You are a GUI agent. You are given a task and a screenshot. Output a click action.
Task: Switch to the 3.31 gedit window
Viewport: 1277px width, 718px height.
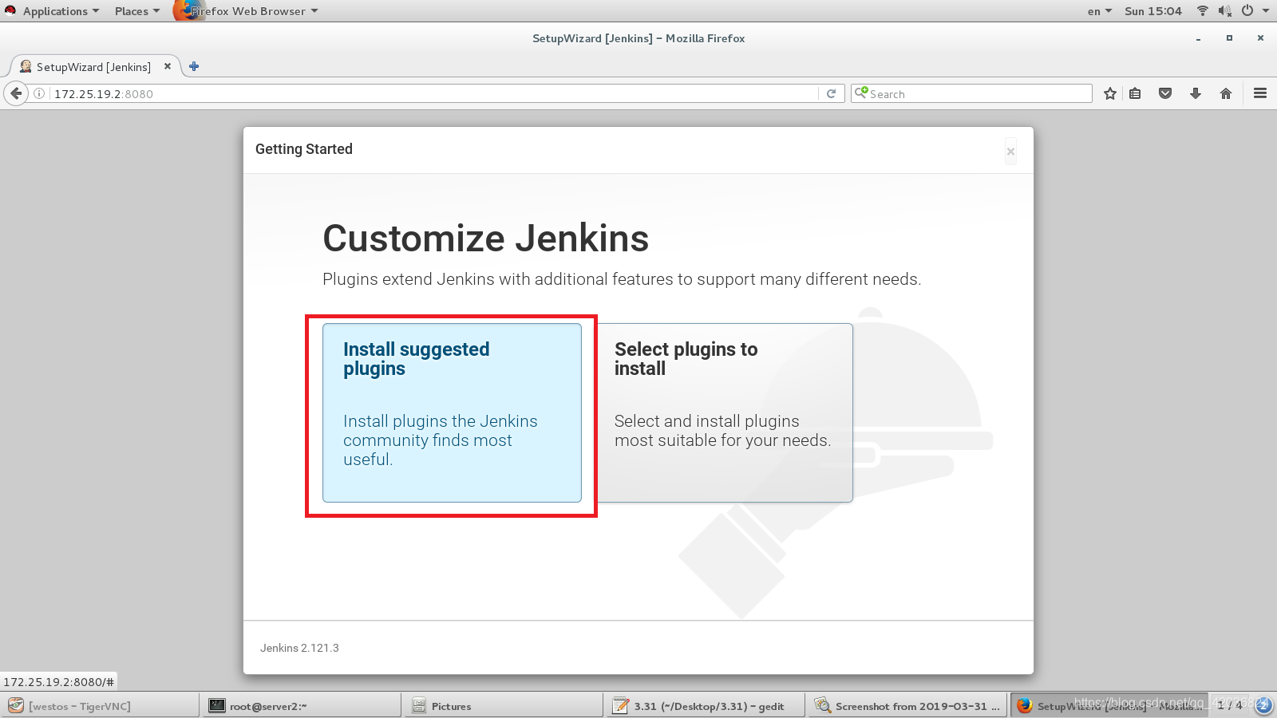(x=706, y=706)
